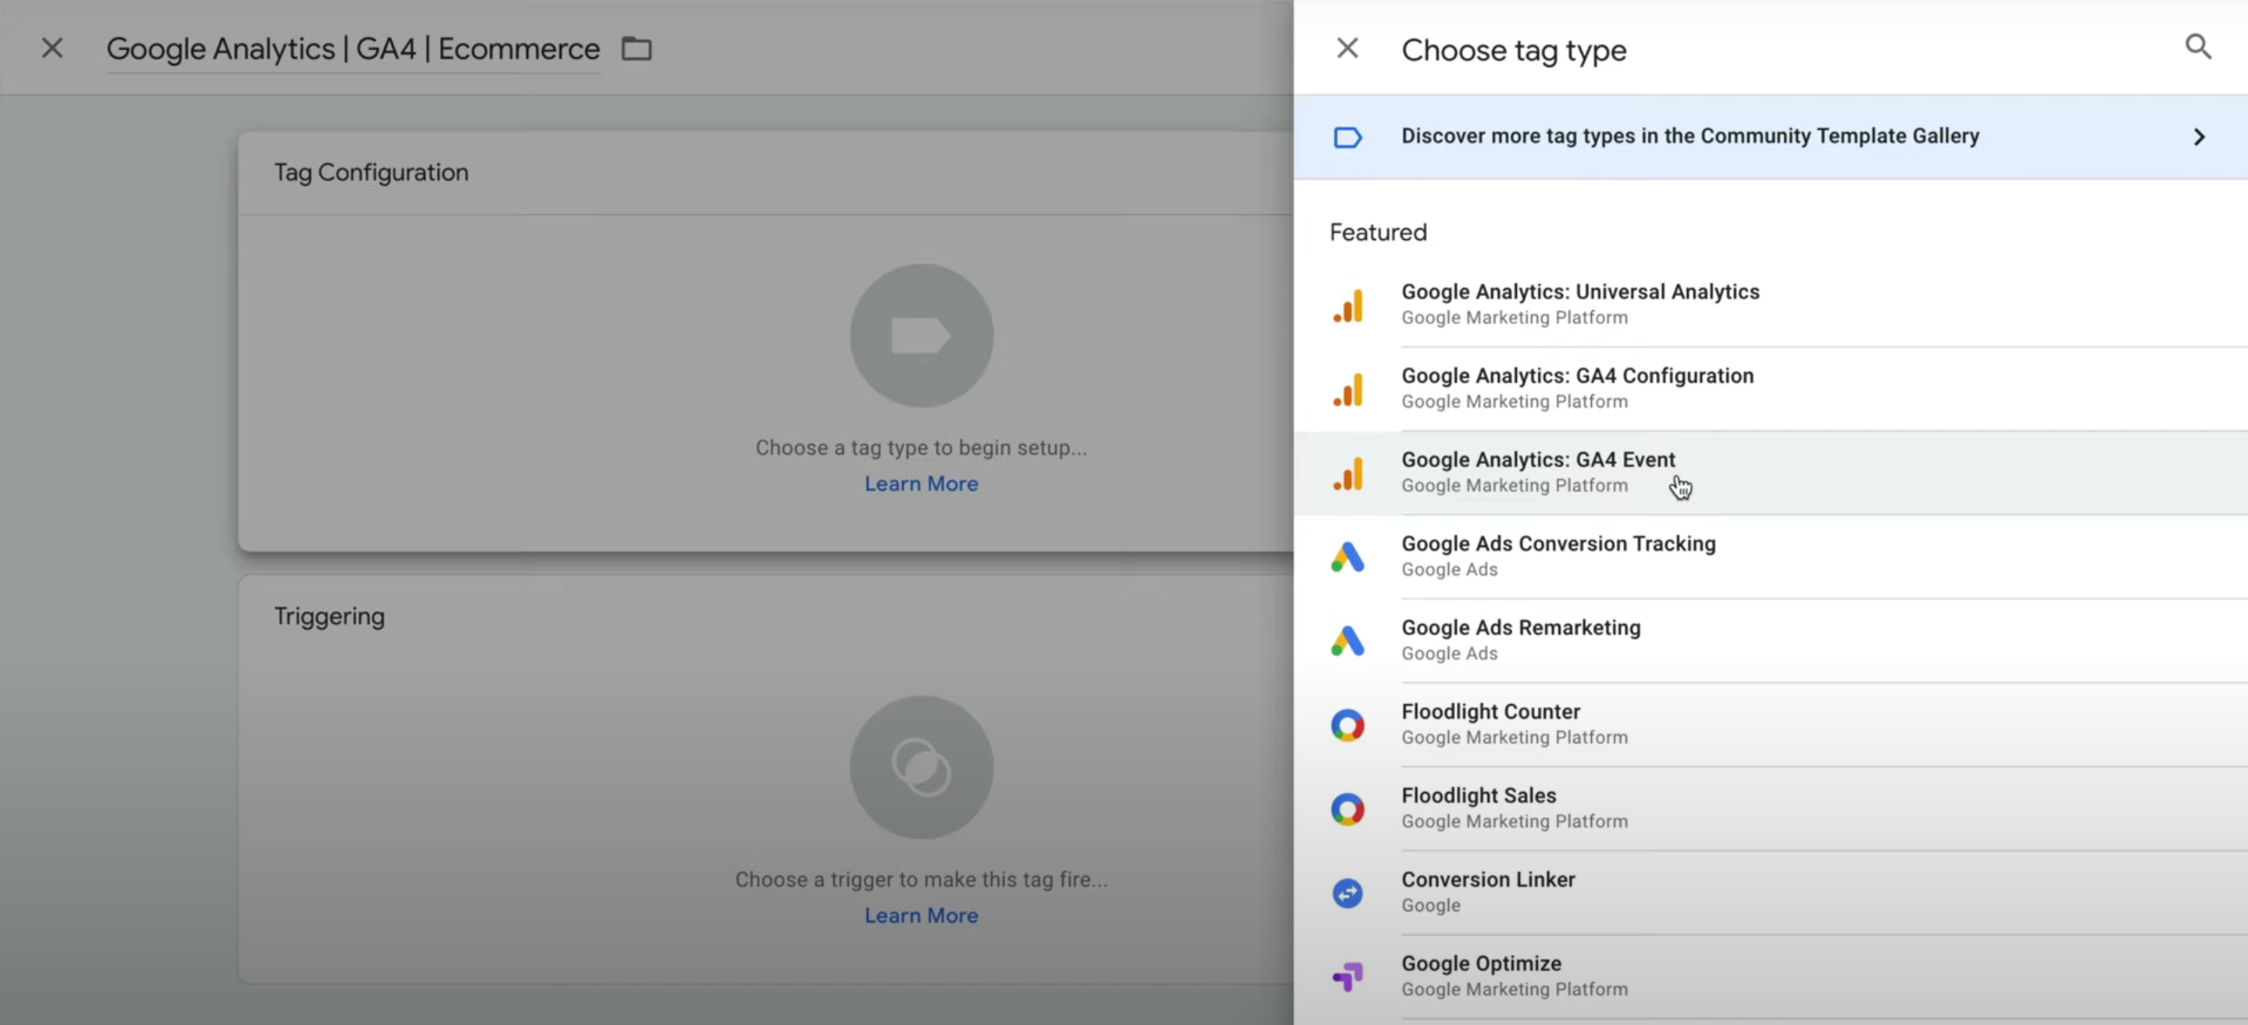Viewport: 2248px width, 1025px height.
Task: Click the Google Ads Remarketing logo icon
Action: pyautogui.click(x=1347, y=641)
